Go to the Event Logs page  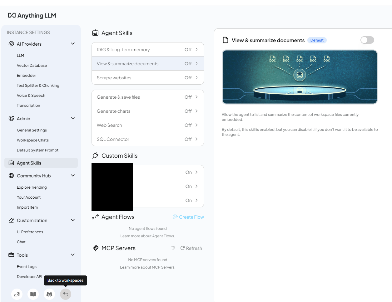[27, 267]
